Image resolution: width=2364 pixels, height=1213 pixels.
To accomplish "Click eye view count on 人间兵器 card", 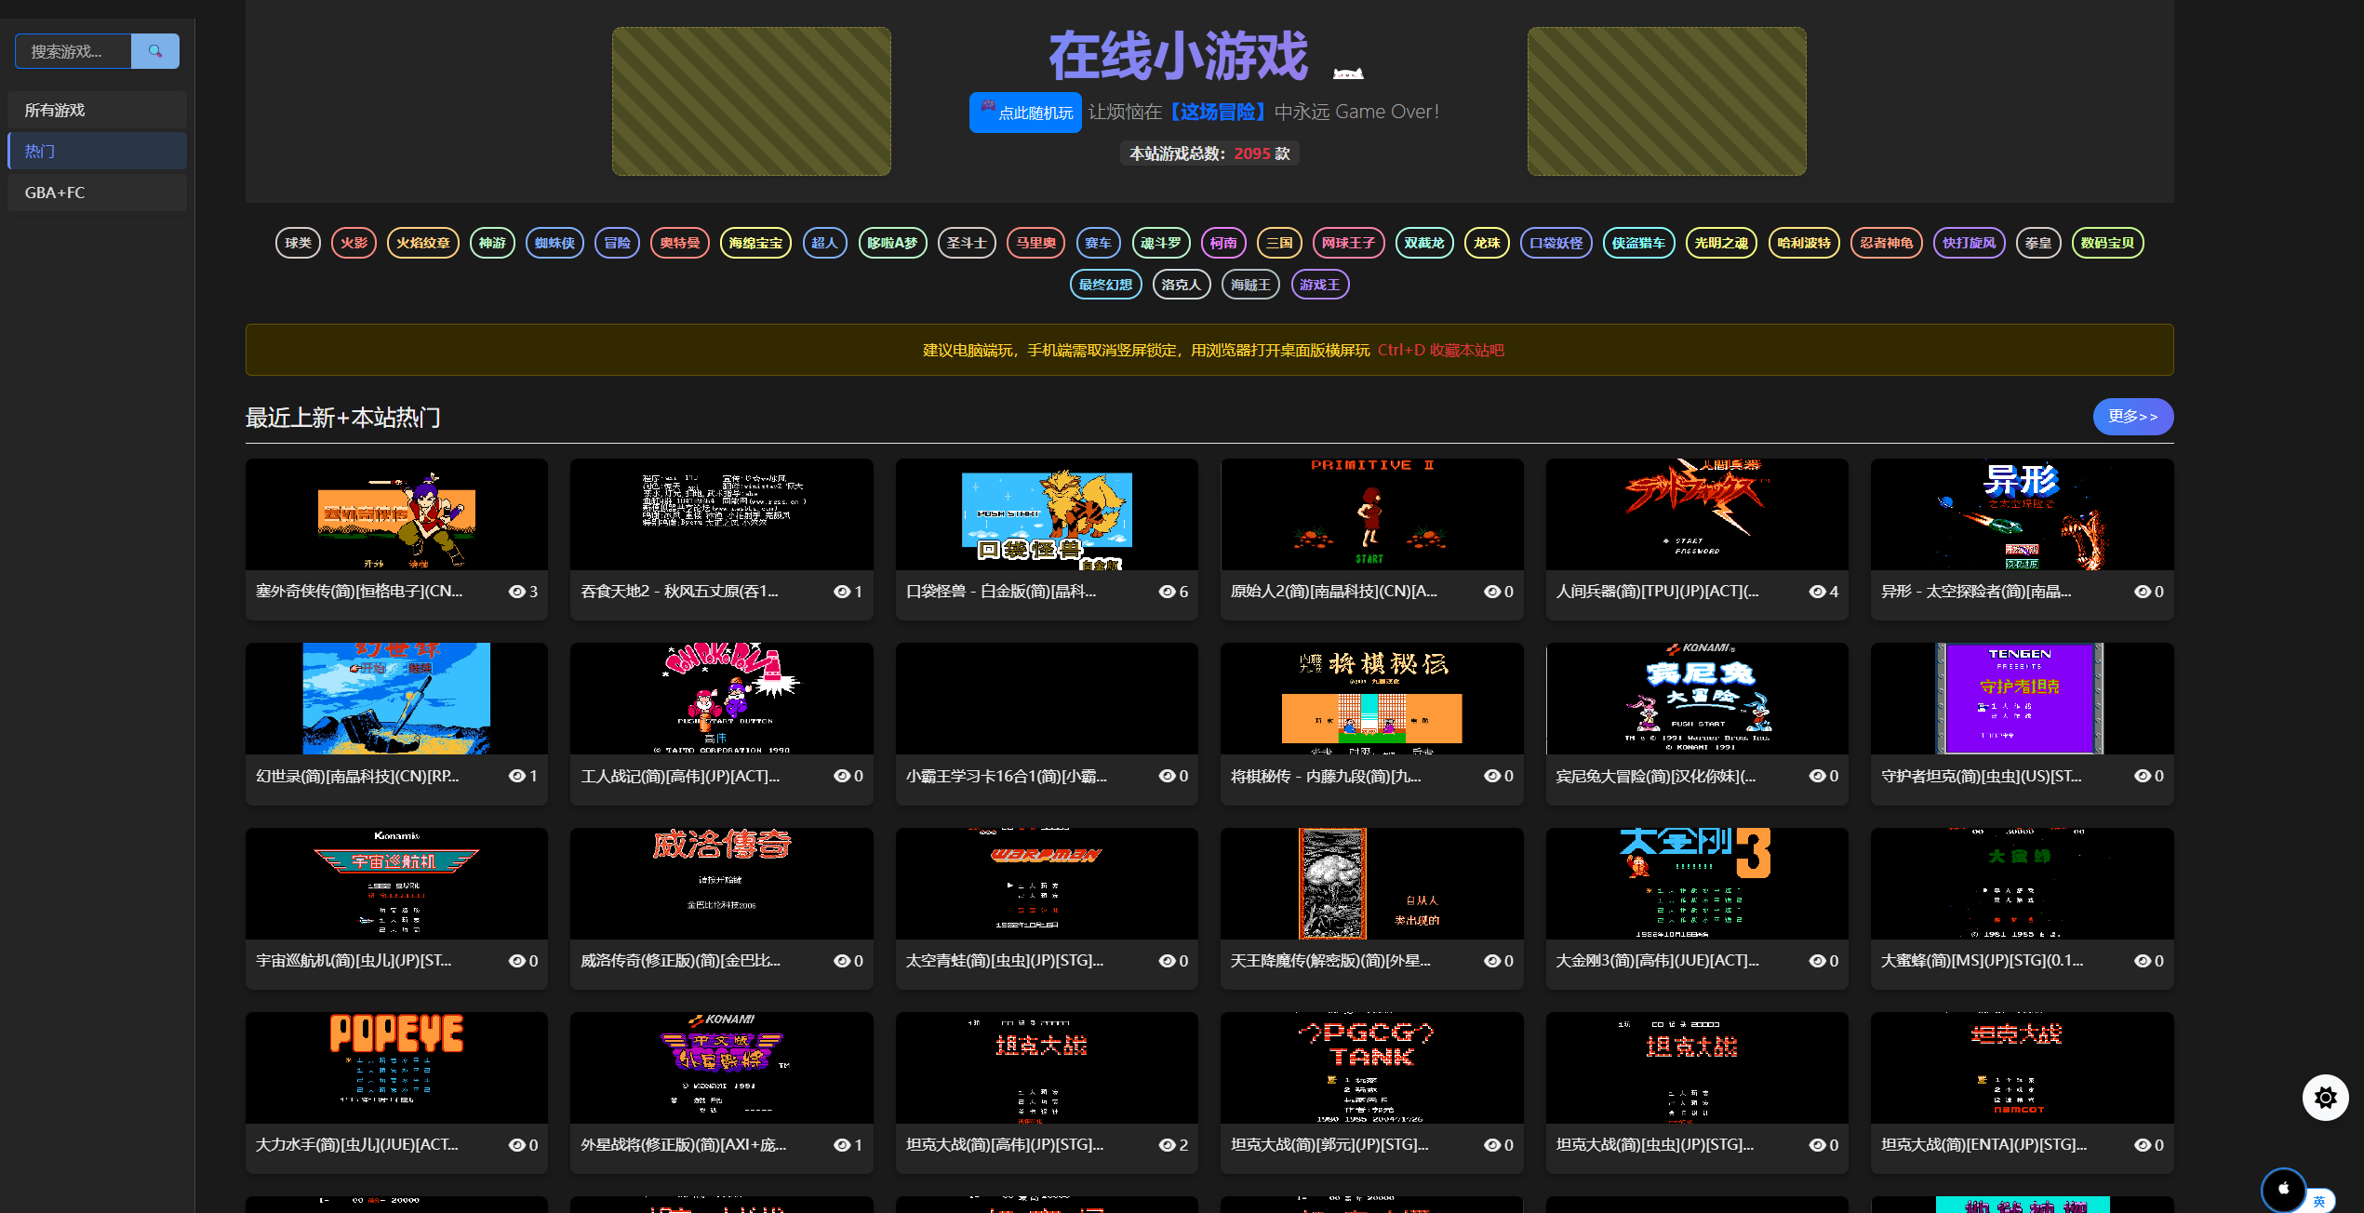I will click(x=1823, y=592).
